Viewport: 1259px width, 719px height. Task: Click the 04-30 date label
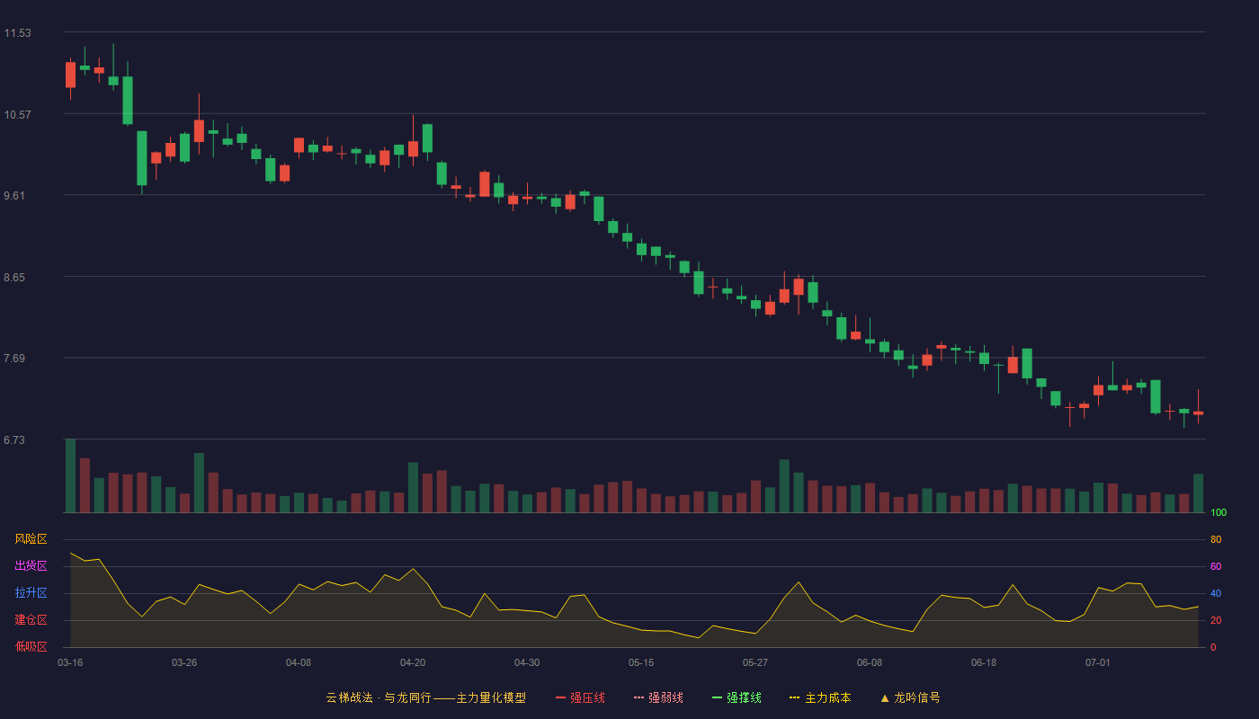(527, 662)
